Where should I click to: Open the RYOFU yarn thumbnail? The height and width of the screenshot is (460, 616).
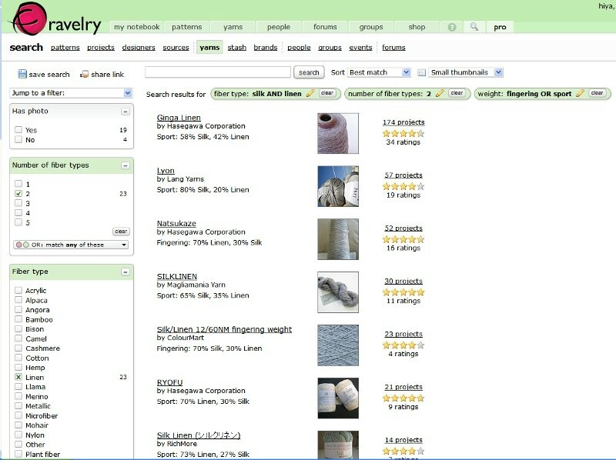338,398
